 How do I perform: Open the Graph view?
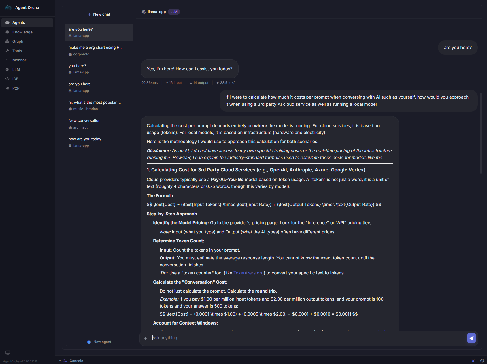pos(18,41)
